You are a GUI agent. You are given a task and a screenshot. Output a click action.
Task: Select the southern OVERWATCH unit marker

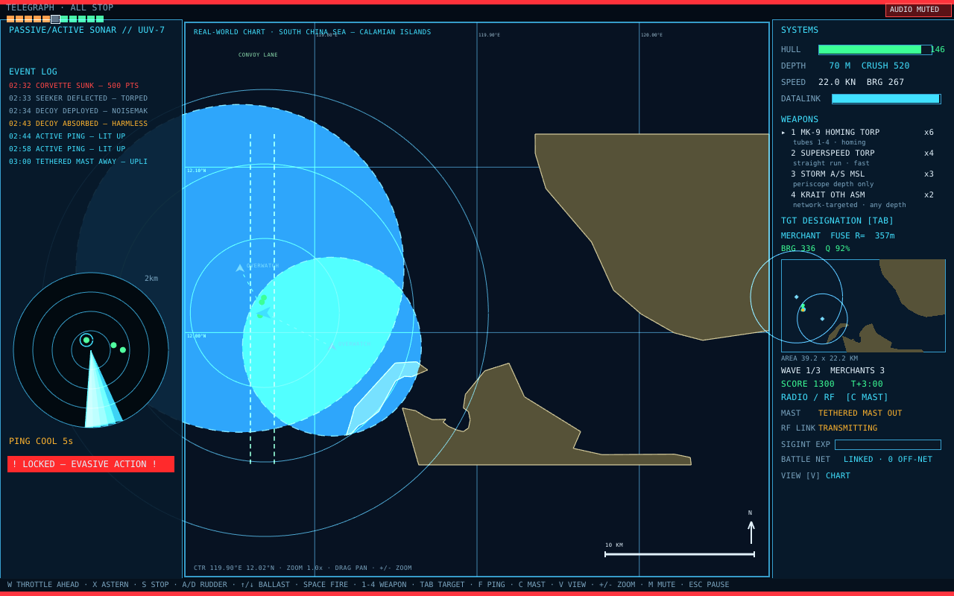pyautogui.click(x=332, y=346)
